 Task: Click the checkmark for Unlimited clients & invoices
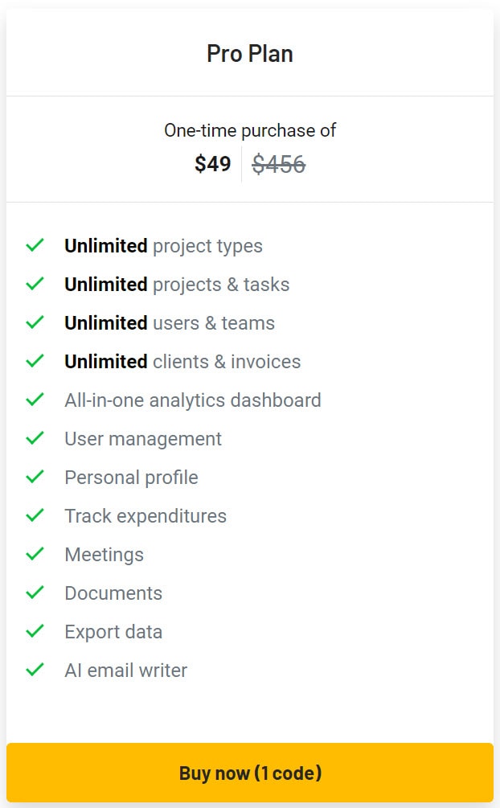pyautogui.click(x=35, y=361)
